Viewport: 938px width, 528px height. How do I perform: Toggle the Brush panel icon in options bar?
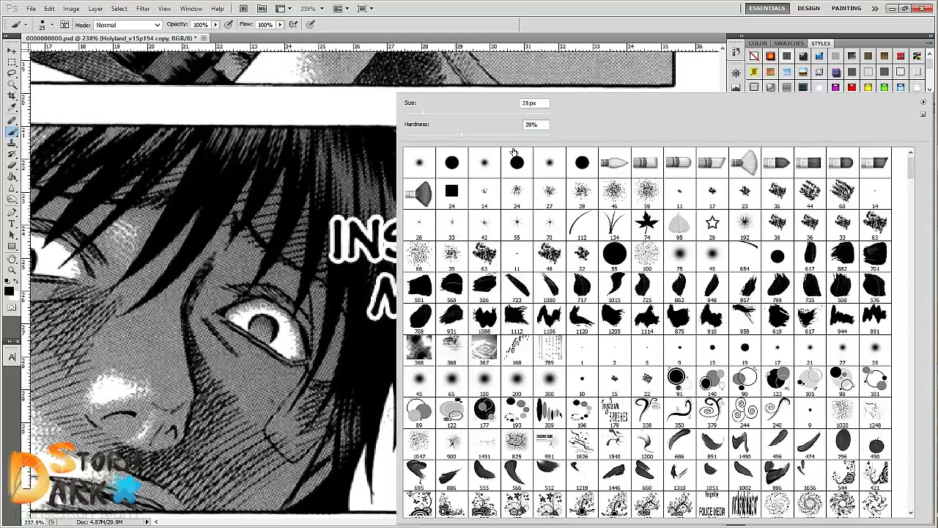pos(64,24)
